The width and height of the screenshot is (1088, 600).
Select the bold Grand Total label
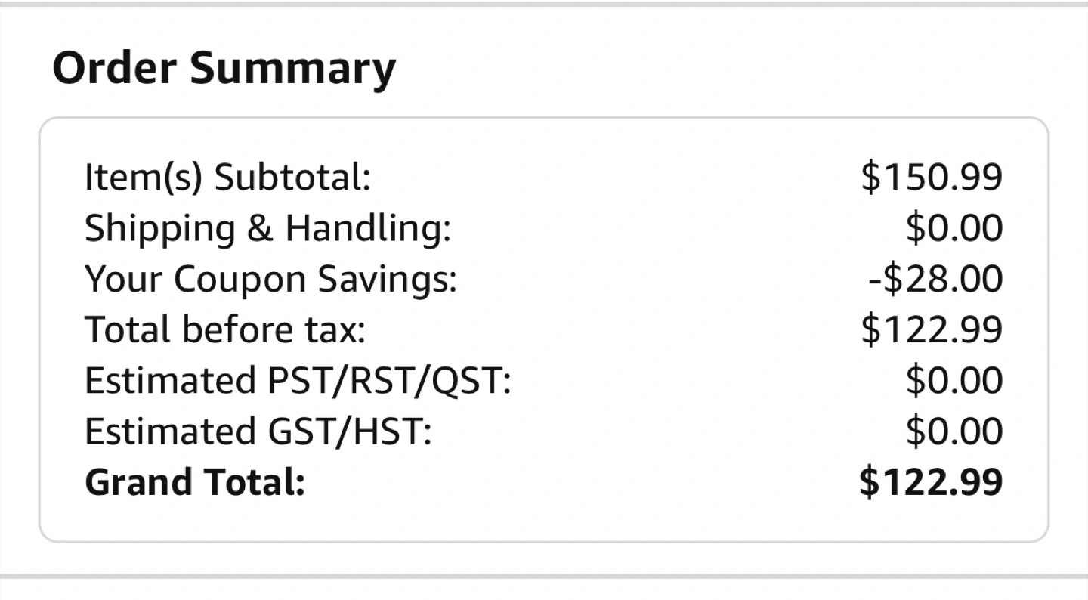(x=194, y=481)
